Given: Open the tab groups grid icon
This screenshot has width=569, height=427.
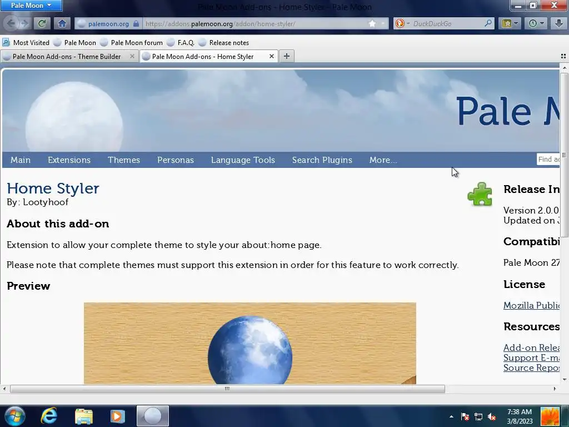Looking at the screenshot, I should click(563, 56).
